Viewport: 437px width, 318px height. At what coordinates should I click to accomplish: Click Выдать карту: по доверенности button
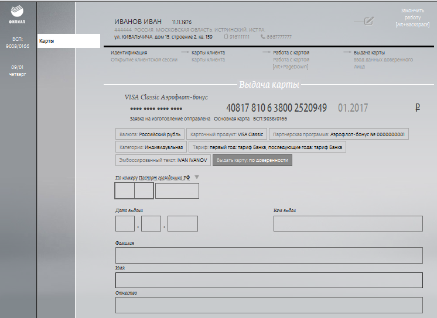click(252, 160)
